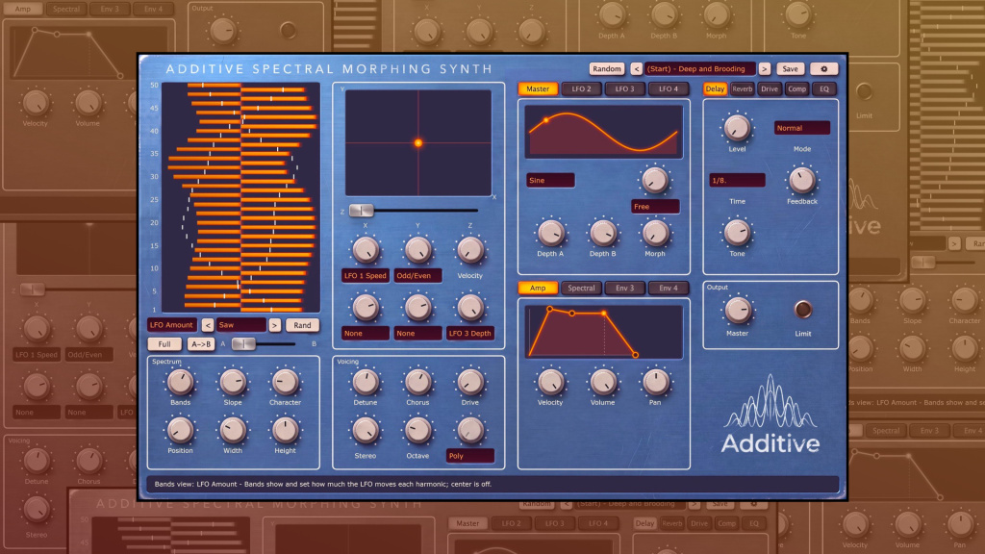
Task: Click the delay Level knob
Action: tap(737, 128)
